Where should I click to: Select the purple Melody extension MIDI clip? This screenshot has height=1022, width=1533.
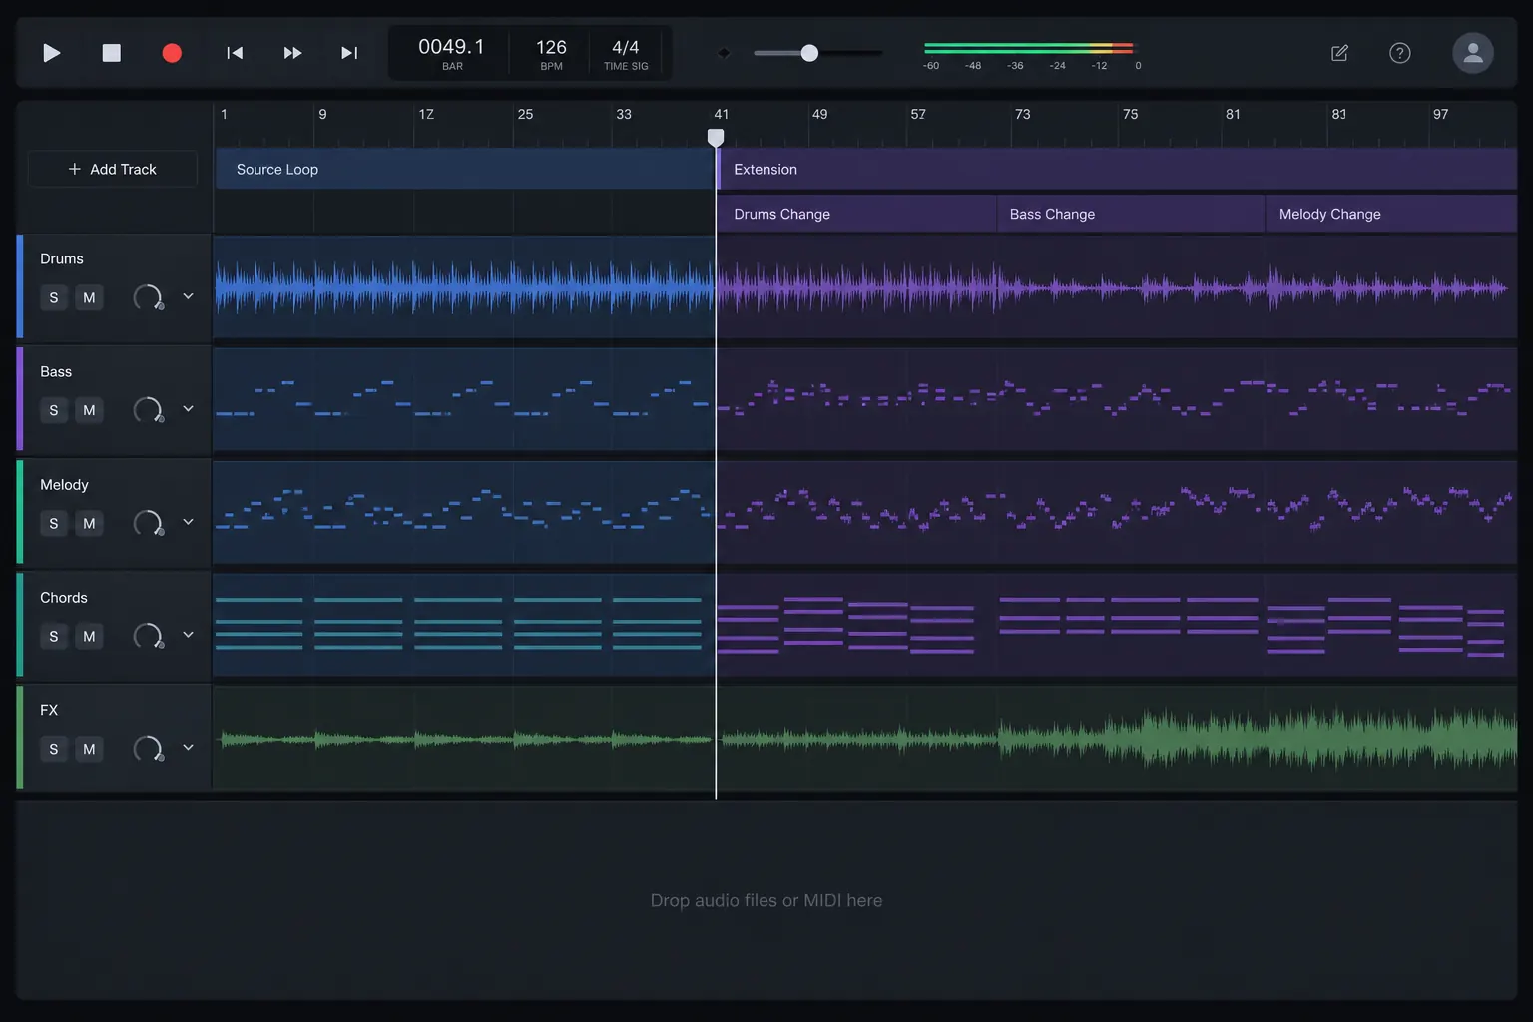pyautogui.click(x=1117, y=512)
